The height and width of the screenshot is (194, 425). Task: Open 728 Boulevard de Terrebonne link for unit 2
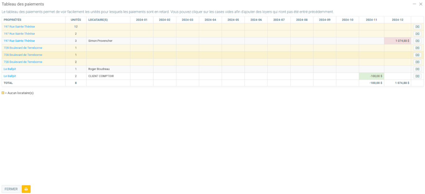click(x=23, y=62)
